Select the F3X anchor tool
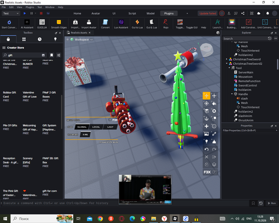279x223 pixels. pyautogui.click(x=206, y=119)
